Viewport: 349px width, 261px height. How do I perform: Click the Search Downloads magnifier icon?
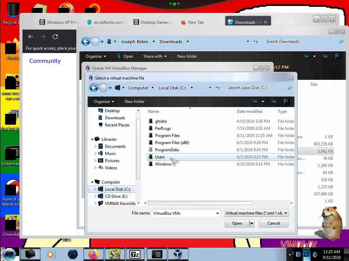click(x=341, y=41)
